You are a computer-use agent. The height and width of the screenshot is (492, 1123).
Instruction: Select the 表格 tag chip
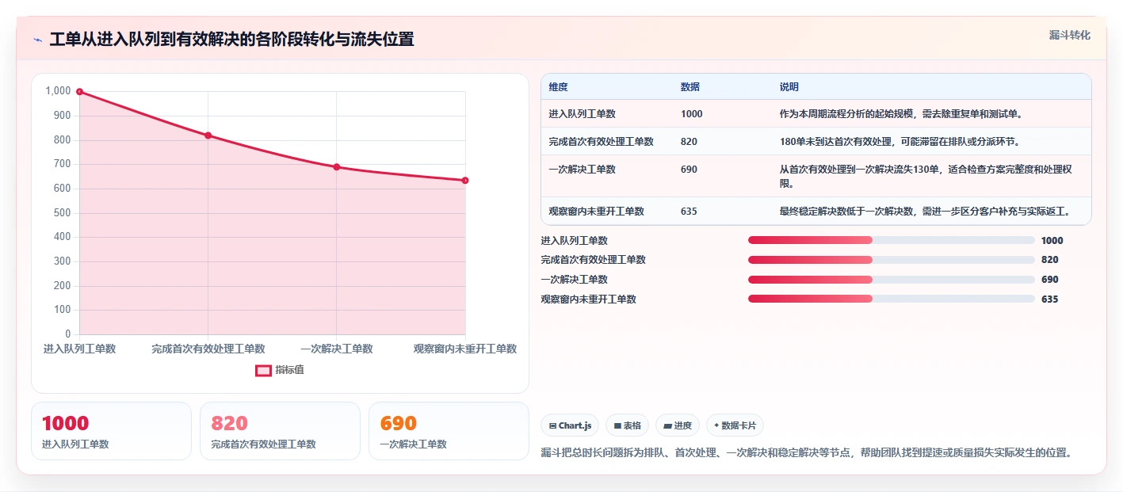click(x=627, y=425)
